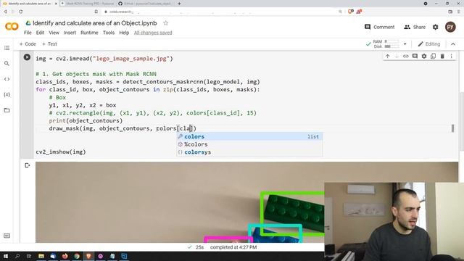Run the code cell with play button
464x261 pixels.
(27, 57)
